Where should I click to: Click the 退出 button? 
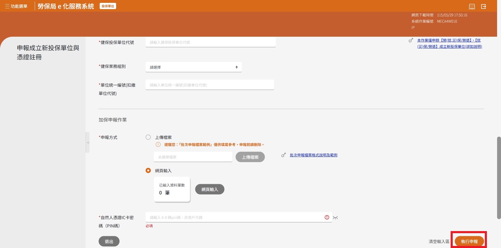(x=109, y=241)
